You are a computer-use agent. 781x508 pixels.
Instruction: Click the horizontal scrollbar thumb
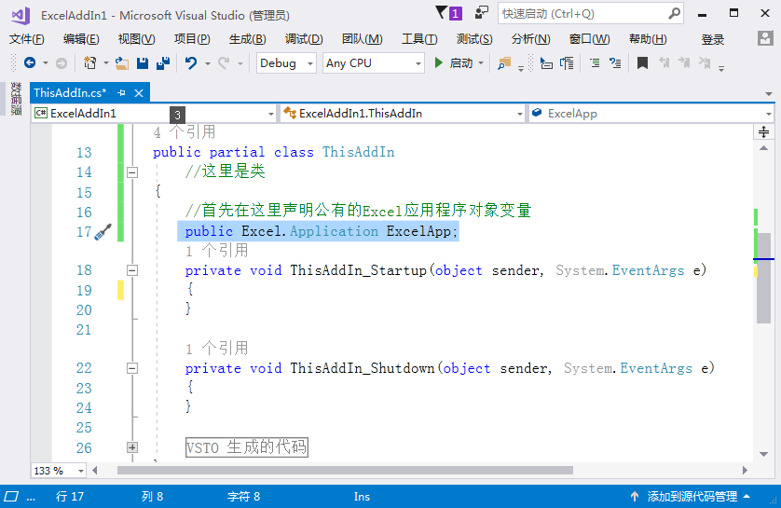[x=345, y=470]
